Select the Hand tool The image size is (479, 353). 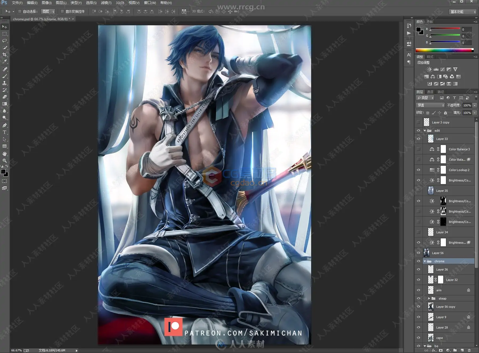point(5,154)
